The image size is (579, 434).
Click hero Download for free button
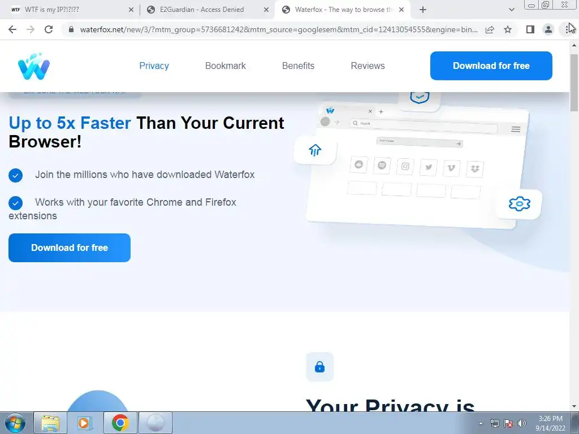tap(70, 248)
